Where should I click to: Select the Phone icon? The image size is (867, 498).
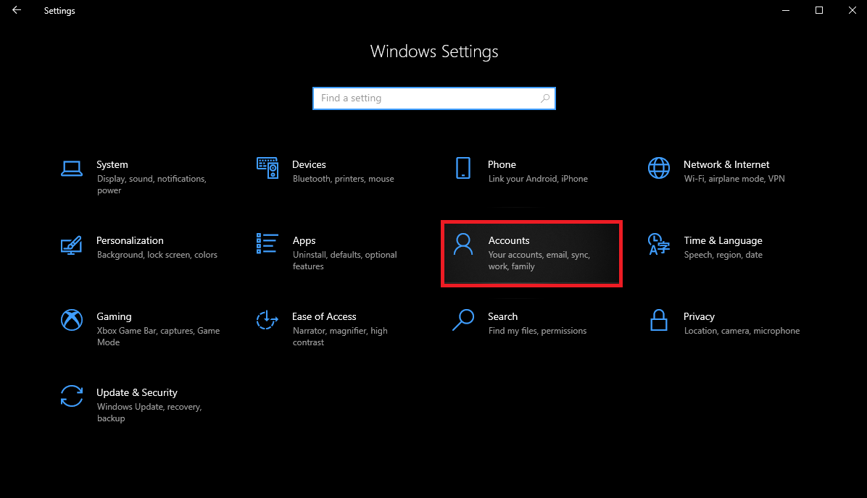click(462, 168)
